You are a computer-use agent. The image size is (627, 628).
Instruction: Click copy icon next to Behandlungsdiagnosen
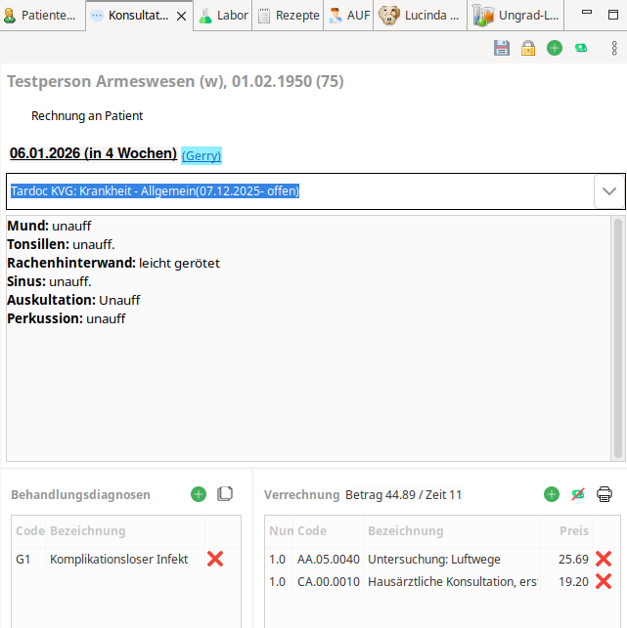pyautogui.click(x=225, y=494)
